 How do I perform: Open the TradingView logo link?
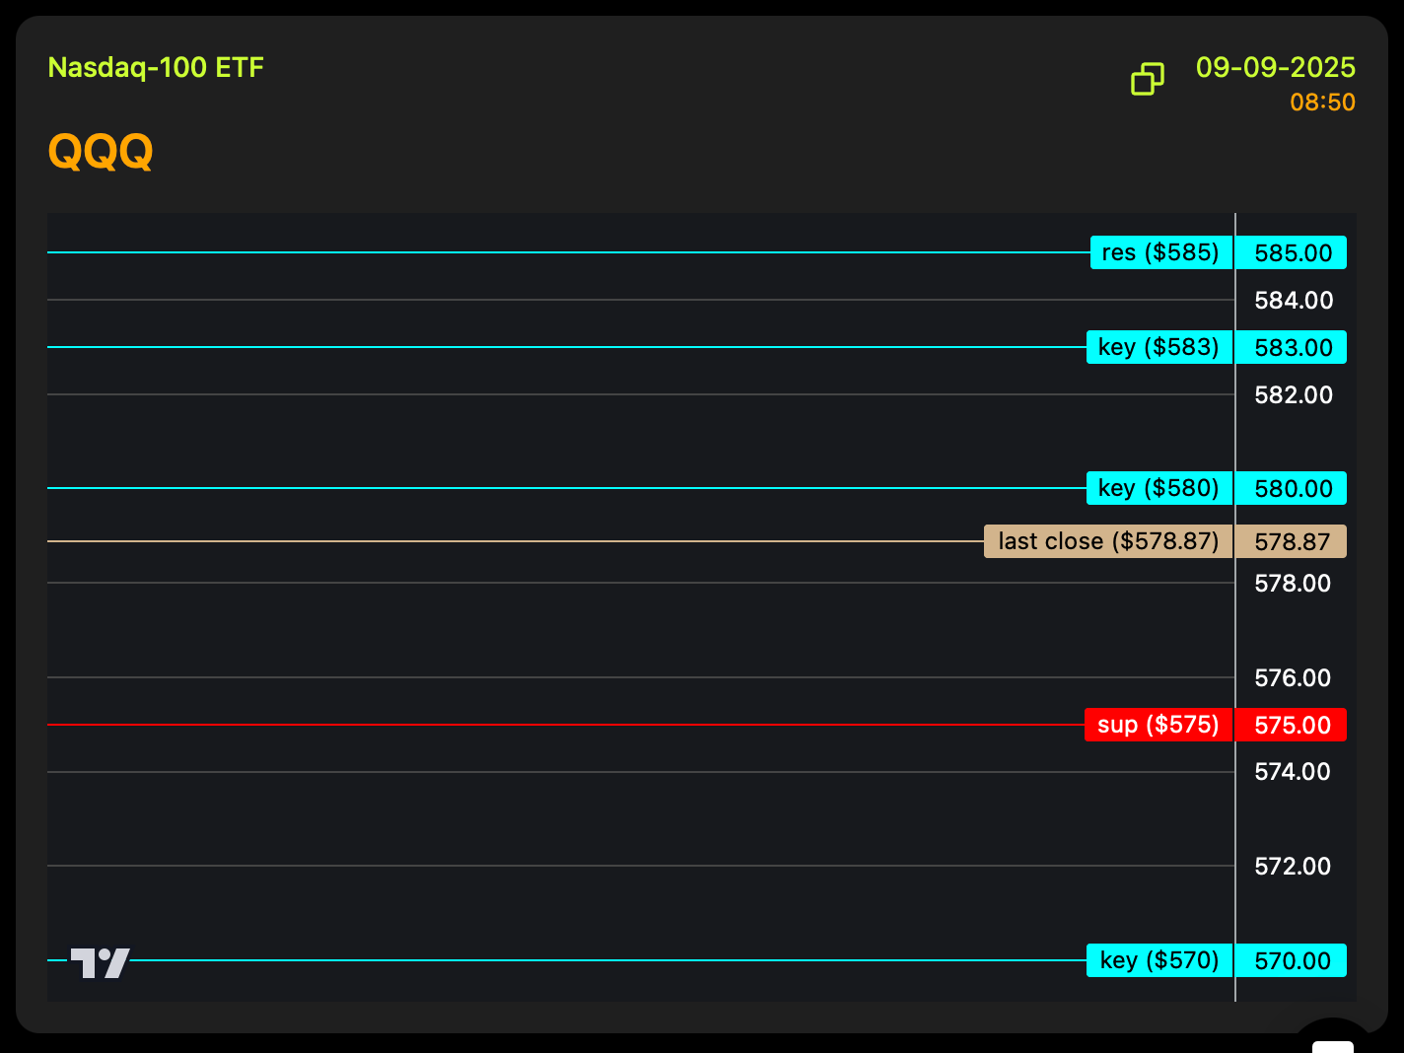click(100, 962)
